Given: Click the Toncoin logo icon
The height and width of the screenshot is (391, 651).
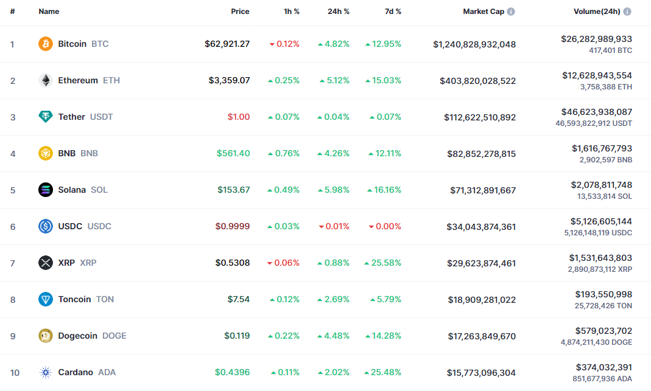Looking at the screenshot, I should point(46,299).
